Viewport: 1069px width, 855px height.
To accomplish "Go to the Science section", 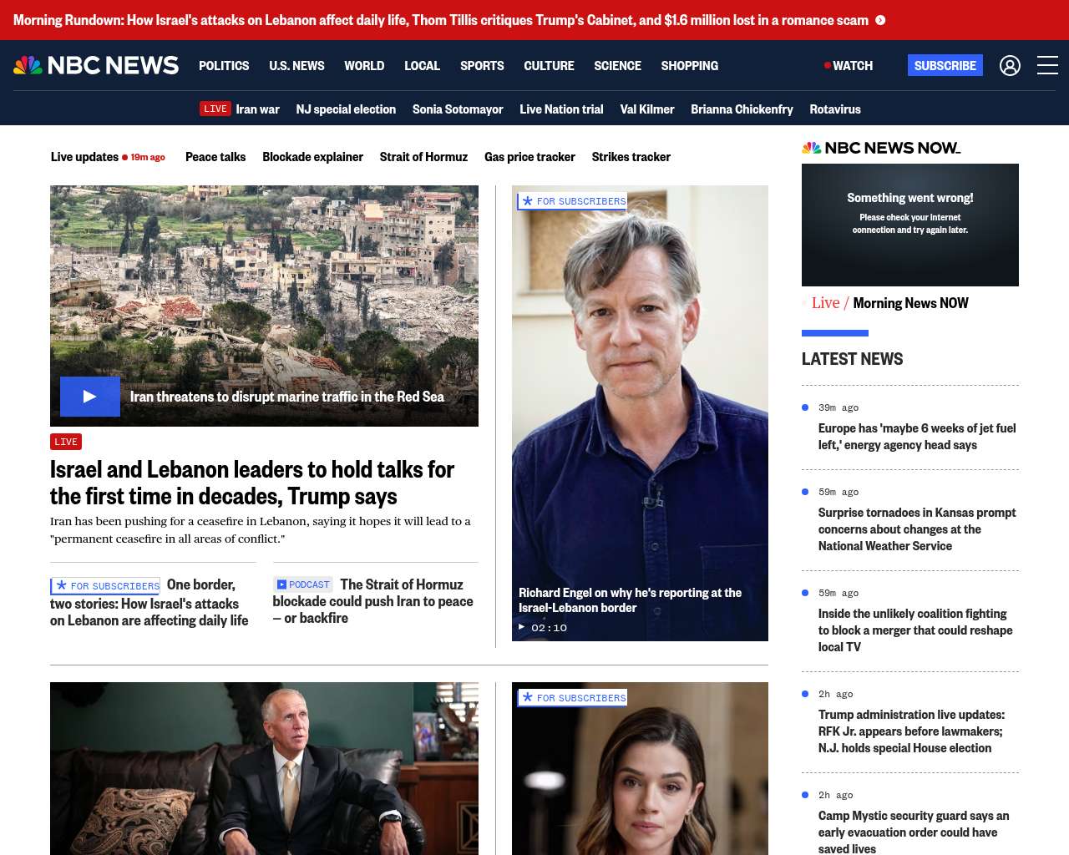I will 617,65.
